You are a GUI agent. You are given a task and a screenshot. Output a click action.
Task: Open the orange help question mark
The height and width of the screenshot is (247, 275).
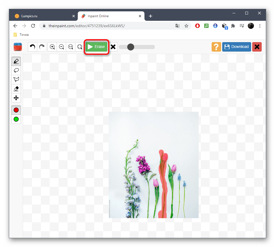[x=216, y=47]
